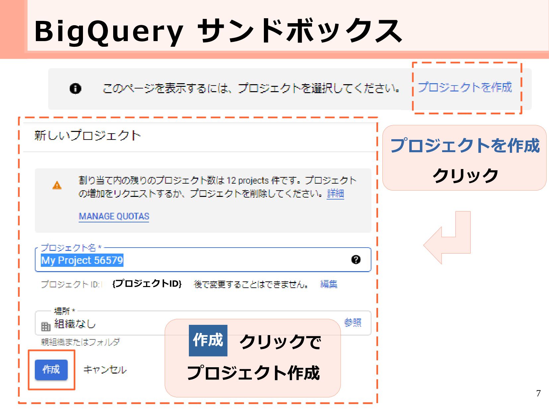
Task: Click the '編集' link next to project ID
Action: point(329,284)
